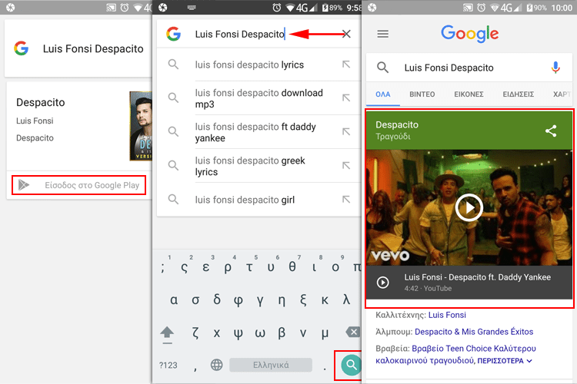Image resolution: width=577 pixels, height=384 pixels.
Task: Tap the ε key on keyboard
Action: coord(205,267)
